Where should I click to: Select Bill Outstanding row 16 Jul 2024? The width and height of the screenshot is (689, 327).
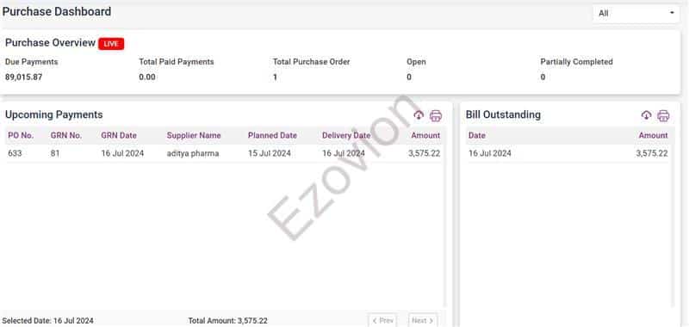pyautogui.click(x=568, y=154)
